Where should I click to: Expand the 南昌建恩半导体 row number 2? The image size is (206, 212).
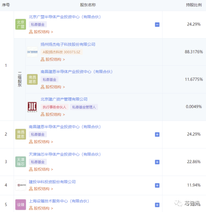click(157, 134)
